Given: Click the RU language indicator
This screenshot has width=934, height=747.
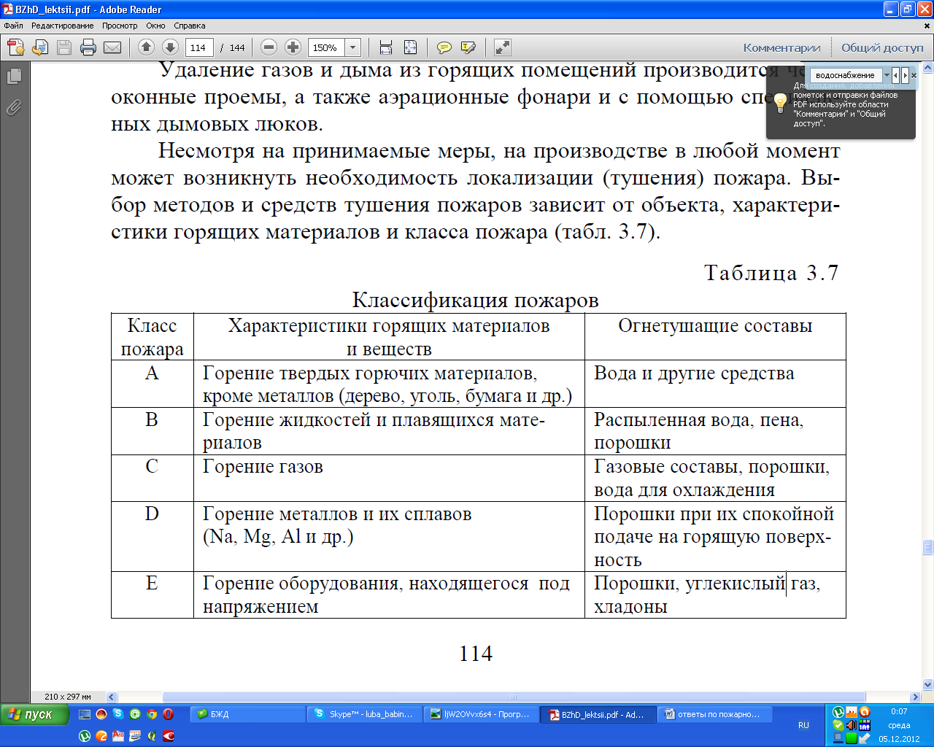Looking at the screenshot, I should coord(803,725).
